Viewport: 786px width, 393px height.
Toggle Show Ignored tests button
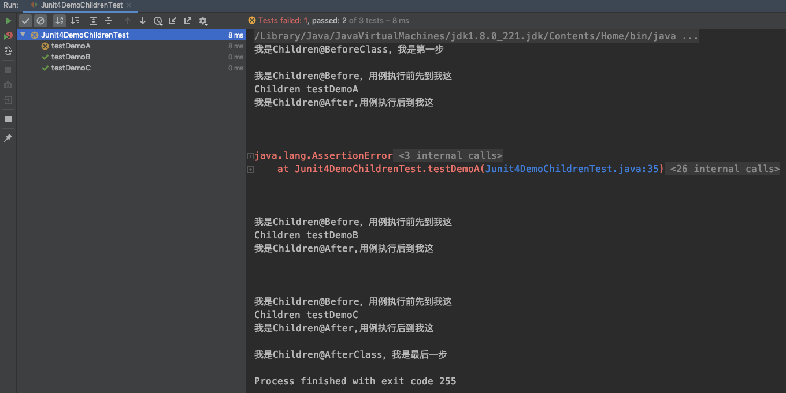point(40,21)
